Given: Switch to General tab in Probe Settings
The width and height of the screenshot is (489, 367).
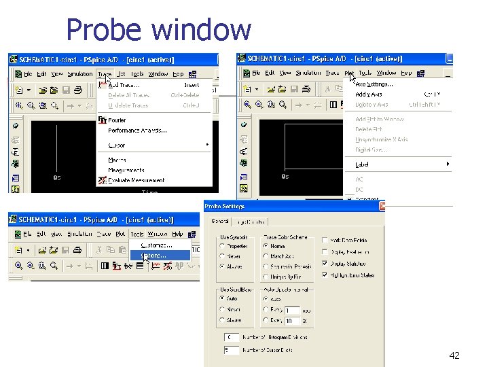Looking at the screenshot, I should click(x=220, y=222).
